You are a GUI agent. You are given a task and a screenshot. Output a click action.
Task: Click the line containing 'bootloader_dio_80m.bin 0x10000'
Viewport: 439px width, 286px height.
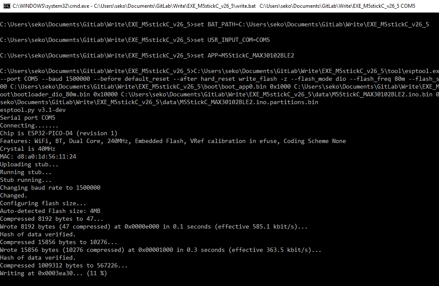tap(220, 95)
